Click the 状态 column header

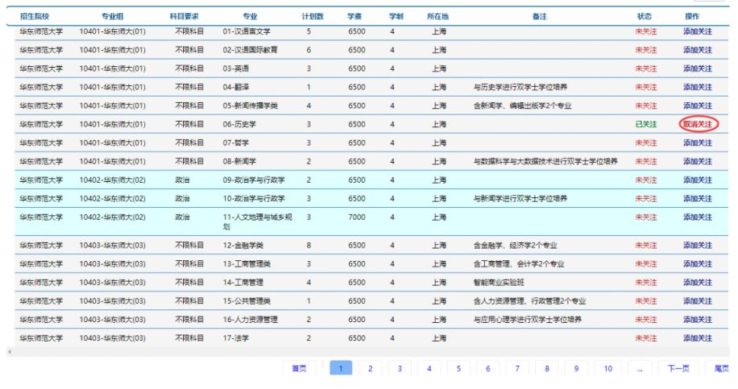pos(645,16)
